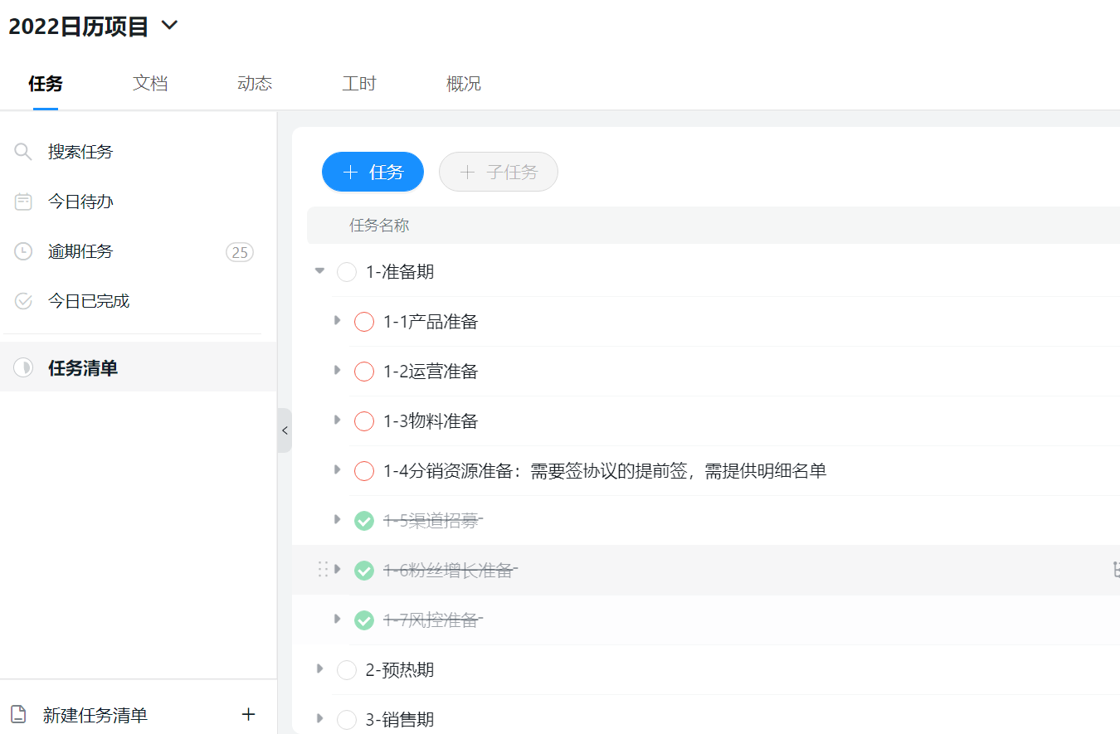Go to the 概况 tab
This screenshot has height=734, width=1120.
coord(464,83)
